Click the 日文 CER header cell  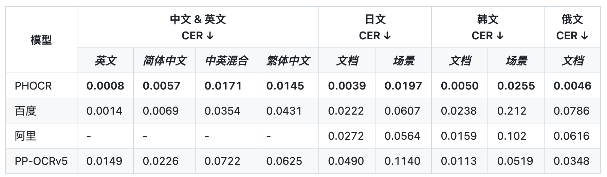[375, 27]
